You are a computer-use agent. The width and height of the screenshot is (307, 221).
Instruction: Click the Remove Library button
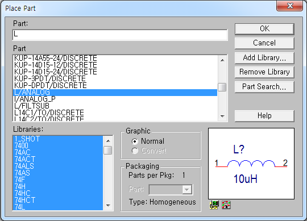tap(264, 72)
